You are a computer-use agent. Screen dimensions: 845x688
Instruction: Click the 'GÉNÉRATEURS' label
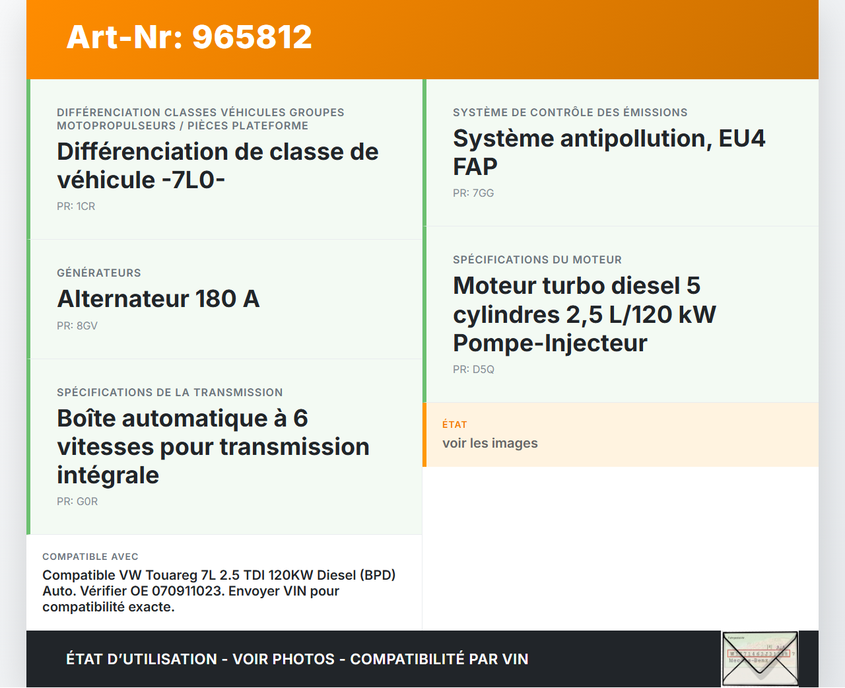(x=99, y=273)
